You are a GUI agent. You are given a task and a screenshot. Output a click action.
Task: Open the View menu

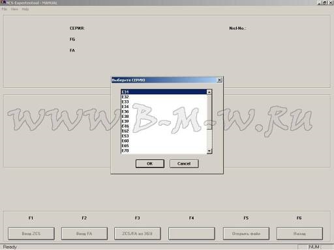(x=14, y=9)
